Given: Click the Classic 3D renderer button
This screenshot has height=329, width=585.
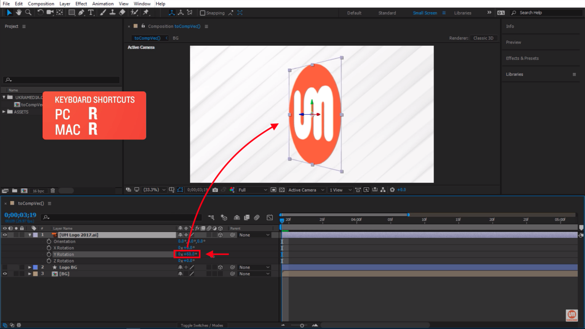Looking at the screenshot, I should point(483,38).
